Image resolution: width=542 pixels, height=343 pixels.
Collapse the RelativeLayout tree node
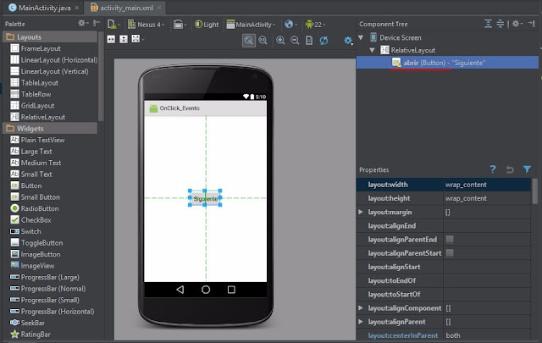pos(372,51)
